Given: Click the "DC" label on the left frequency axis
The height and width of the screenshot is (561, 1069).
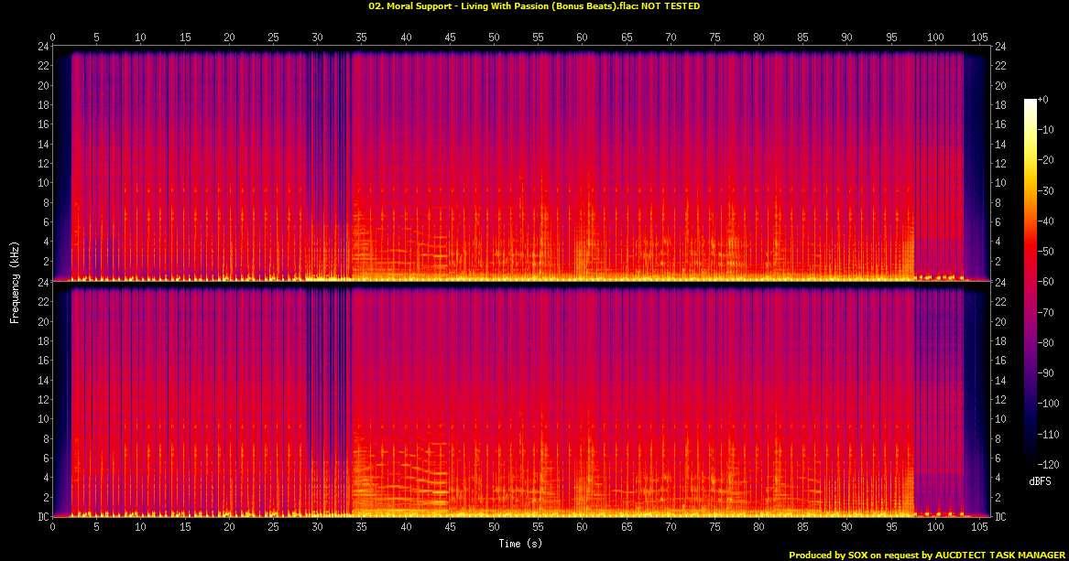Looking at the screenshot, I should click(x=42, y=517).
